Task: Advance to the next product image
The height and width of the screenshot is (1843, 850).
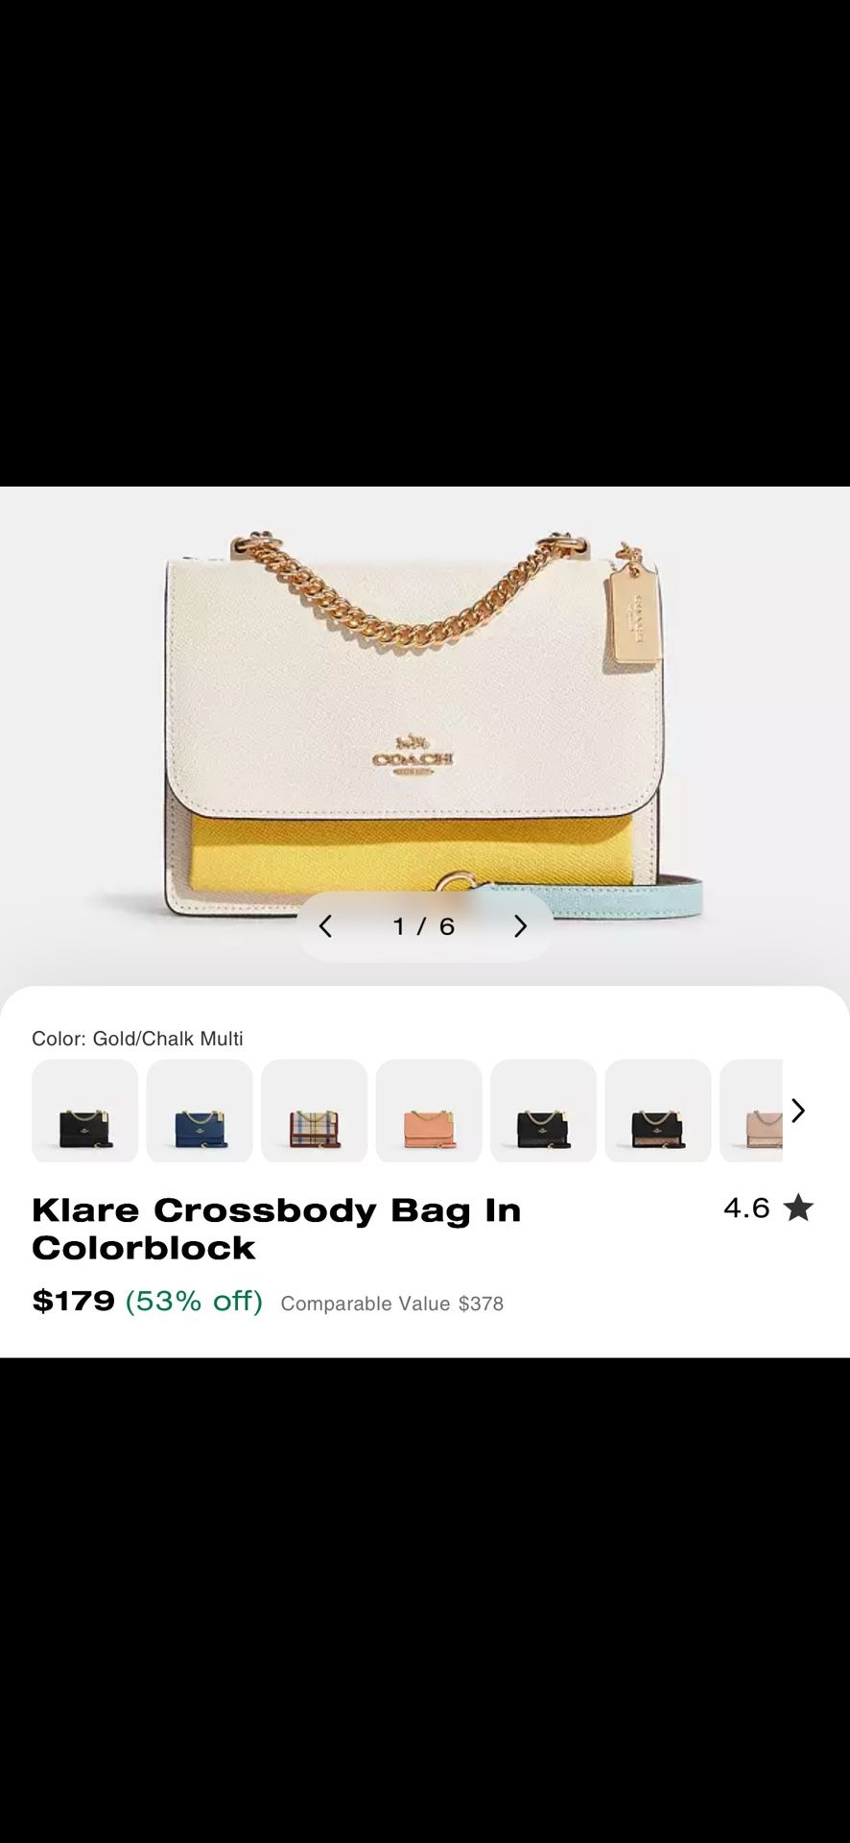Action: [x=520, y=926]
